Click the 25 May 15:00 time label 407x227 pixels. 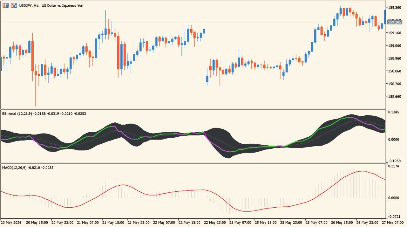[x=266, y=222]
